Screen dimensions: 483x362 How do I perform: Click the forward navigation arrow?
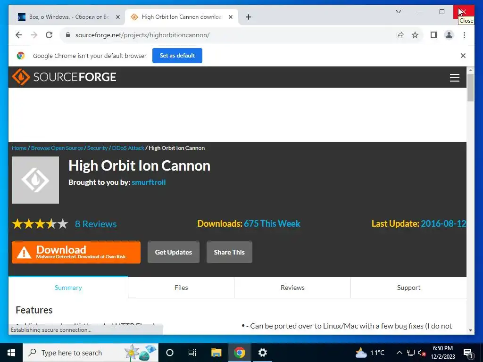click(34, 35)
